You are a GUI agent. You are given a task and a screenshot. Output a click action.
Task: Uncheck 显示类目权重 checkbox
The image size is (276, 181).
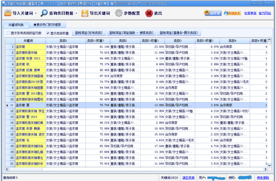[48, 33]
